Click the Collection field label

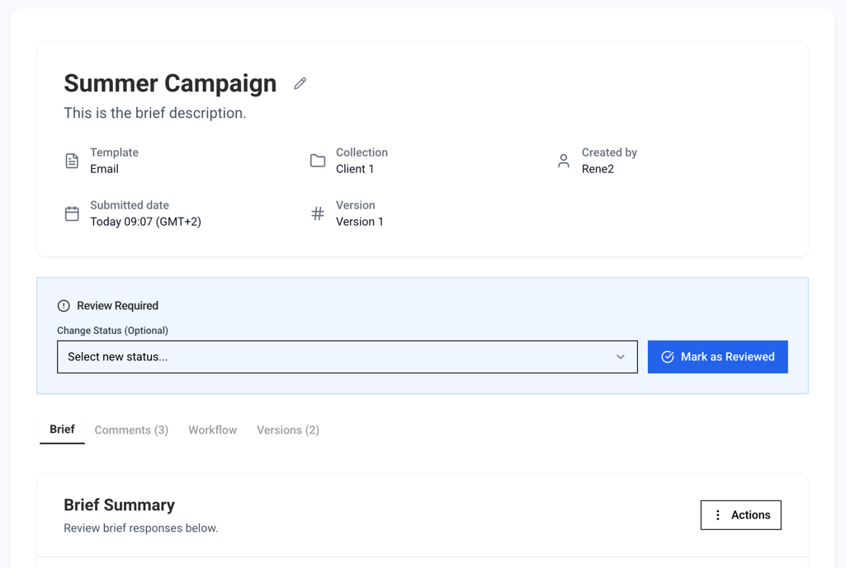pos(362,153)
